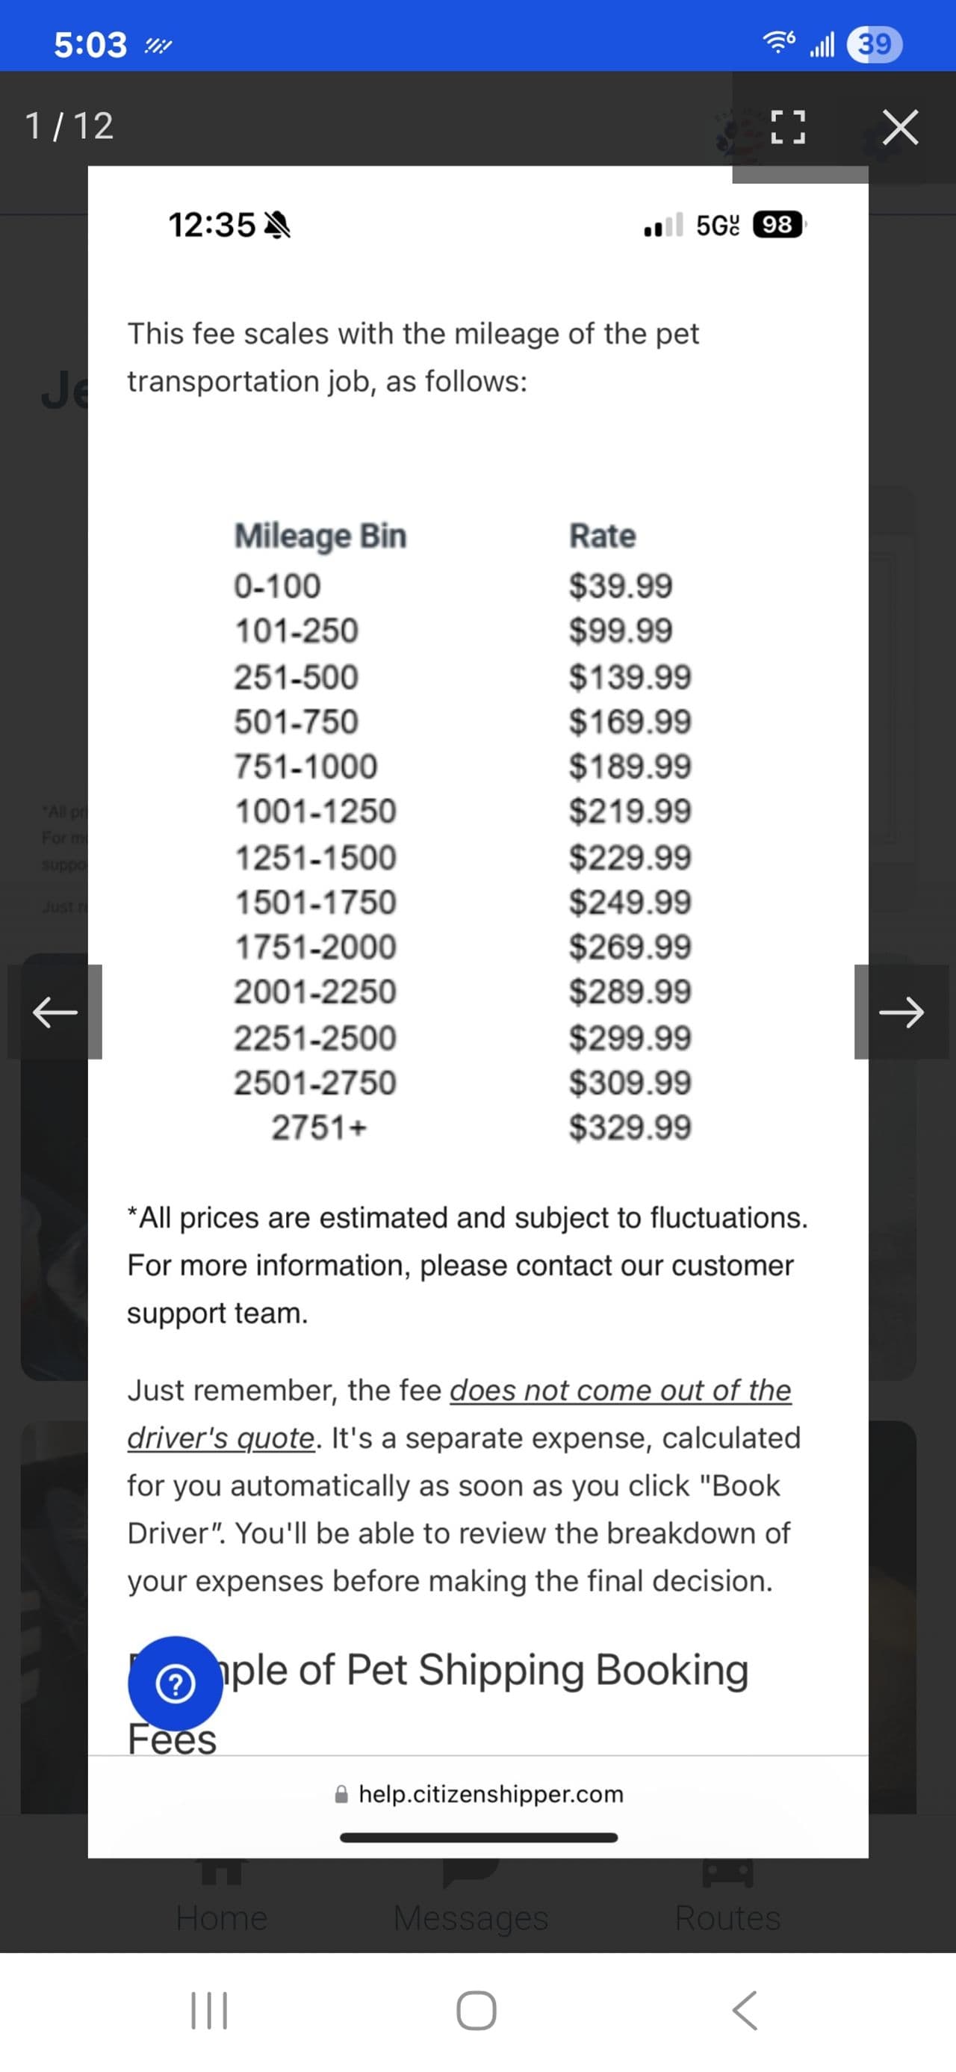Tap the Wi-Fi icon in status bar
Screen dimensions: 956x2072
pos(779,43)
